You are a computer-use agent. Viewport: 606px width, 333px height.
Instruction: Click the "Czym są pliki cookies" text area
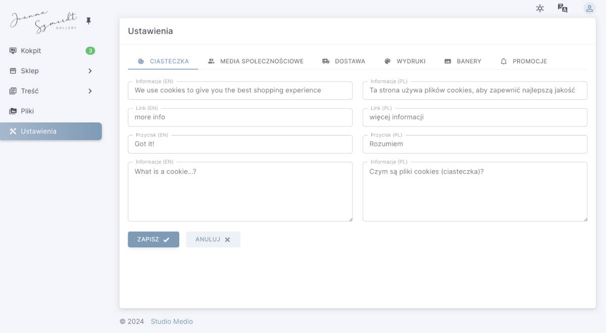pyautogui.click(x=475, y=191)
